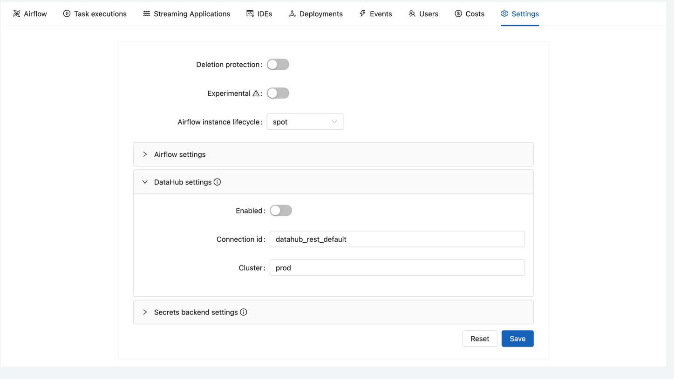Image resolution: width=674 pixels, height=379 pixels.
Task: Select the Events lightning bolt icon
Action: [363, 13]
